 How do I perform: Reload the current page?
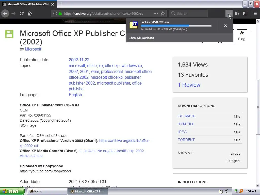(x=22, y=14)
